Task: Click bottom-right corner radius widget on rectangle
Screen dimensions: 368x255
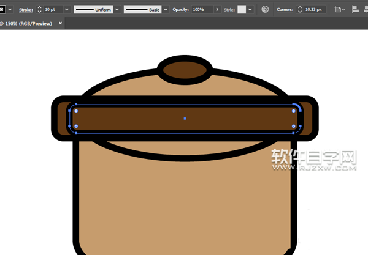Action: tap(294, 127)
